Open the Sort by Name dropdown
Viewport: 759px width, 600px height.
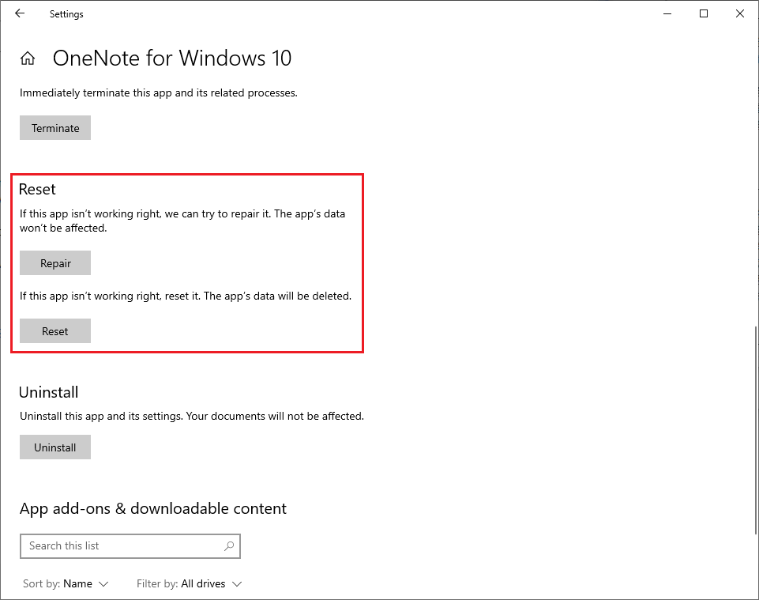66,583
